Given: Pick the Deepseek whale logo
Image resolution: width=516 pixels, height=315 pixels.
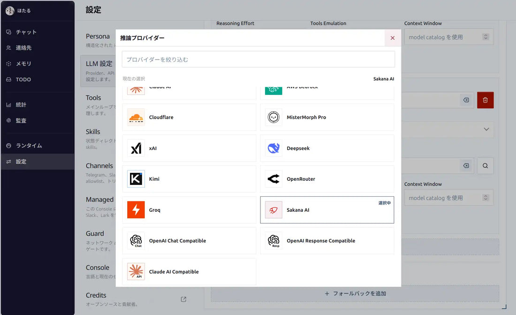Looking at the screenshot, I should coord(273,148).
